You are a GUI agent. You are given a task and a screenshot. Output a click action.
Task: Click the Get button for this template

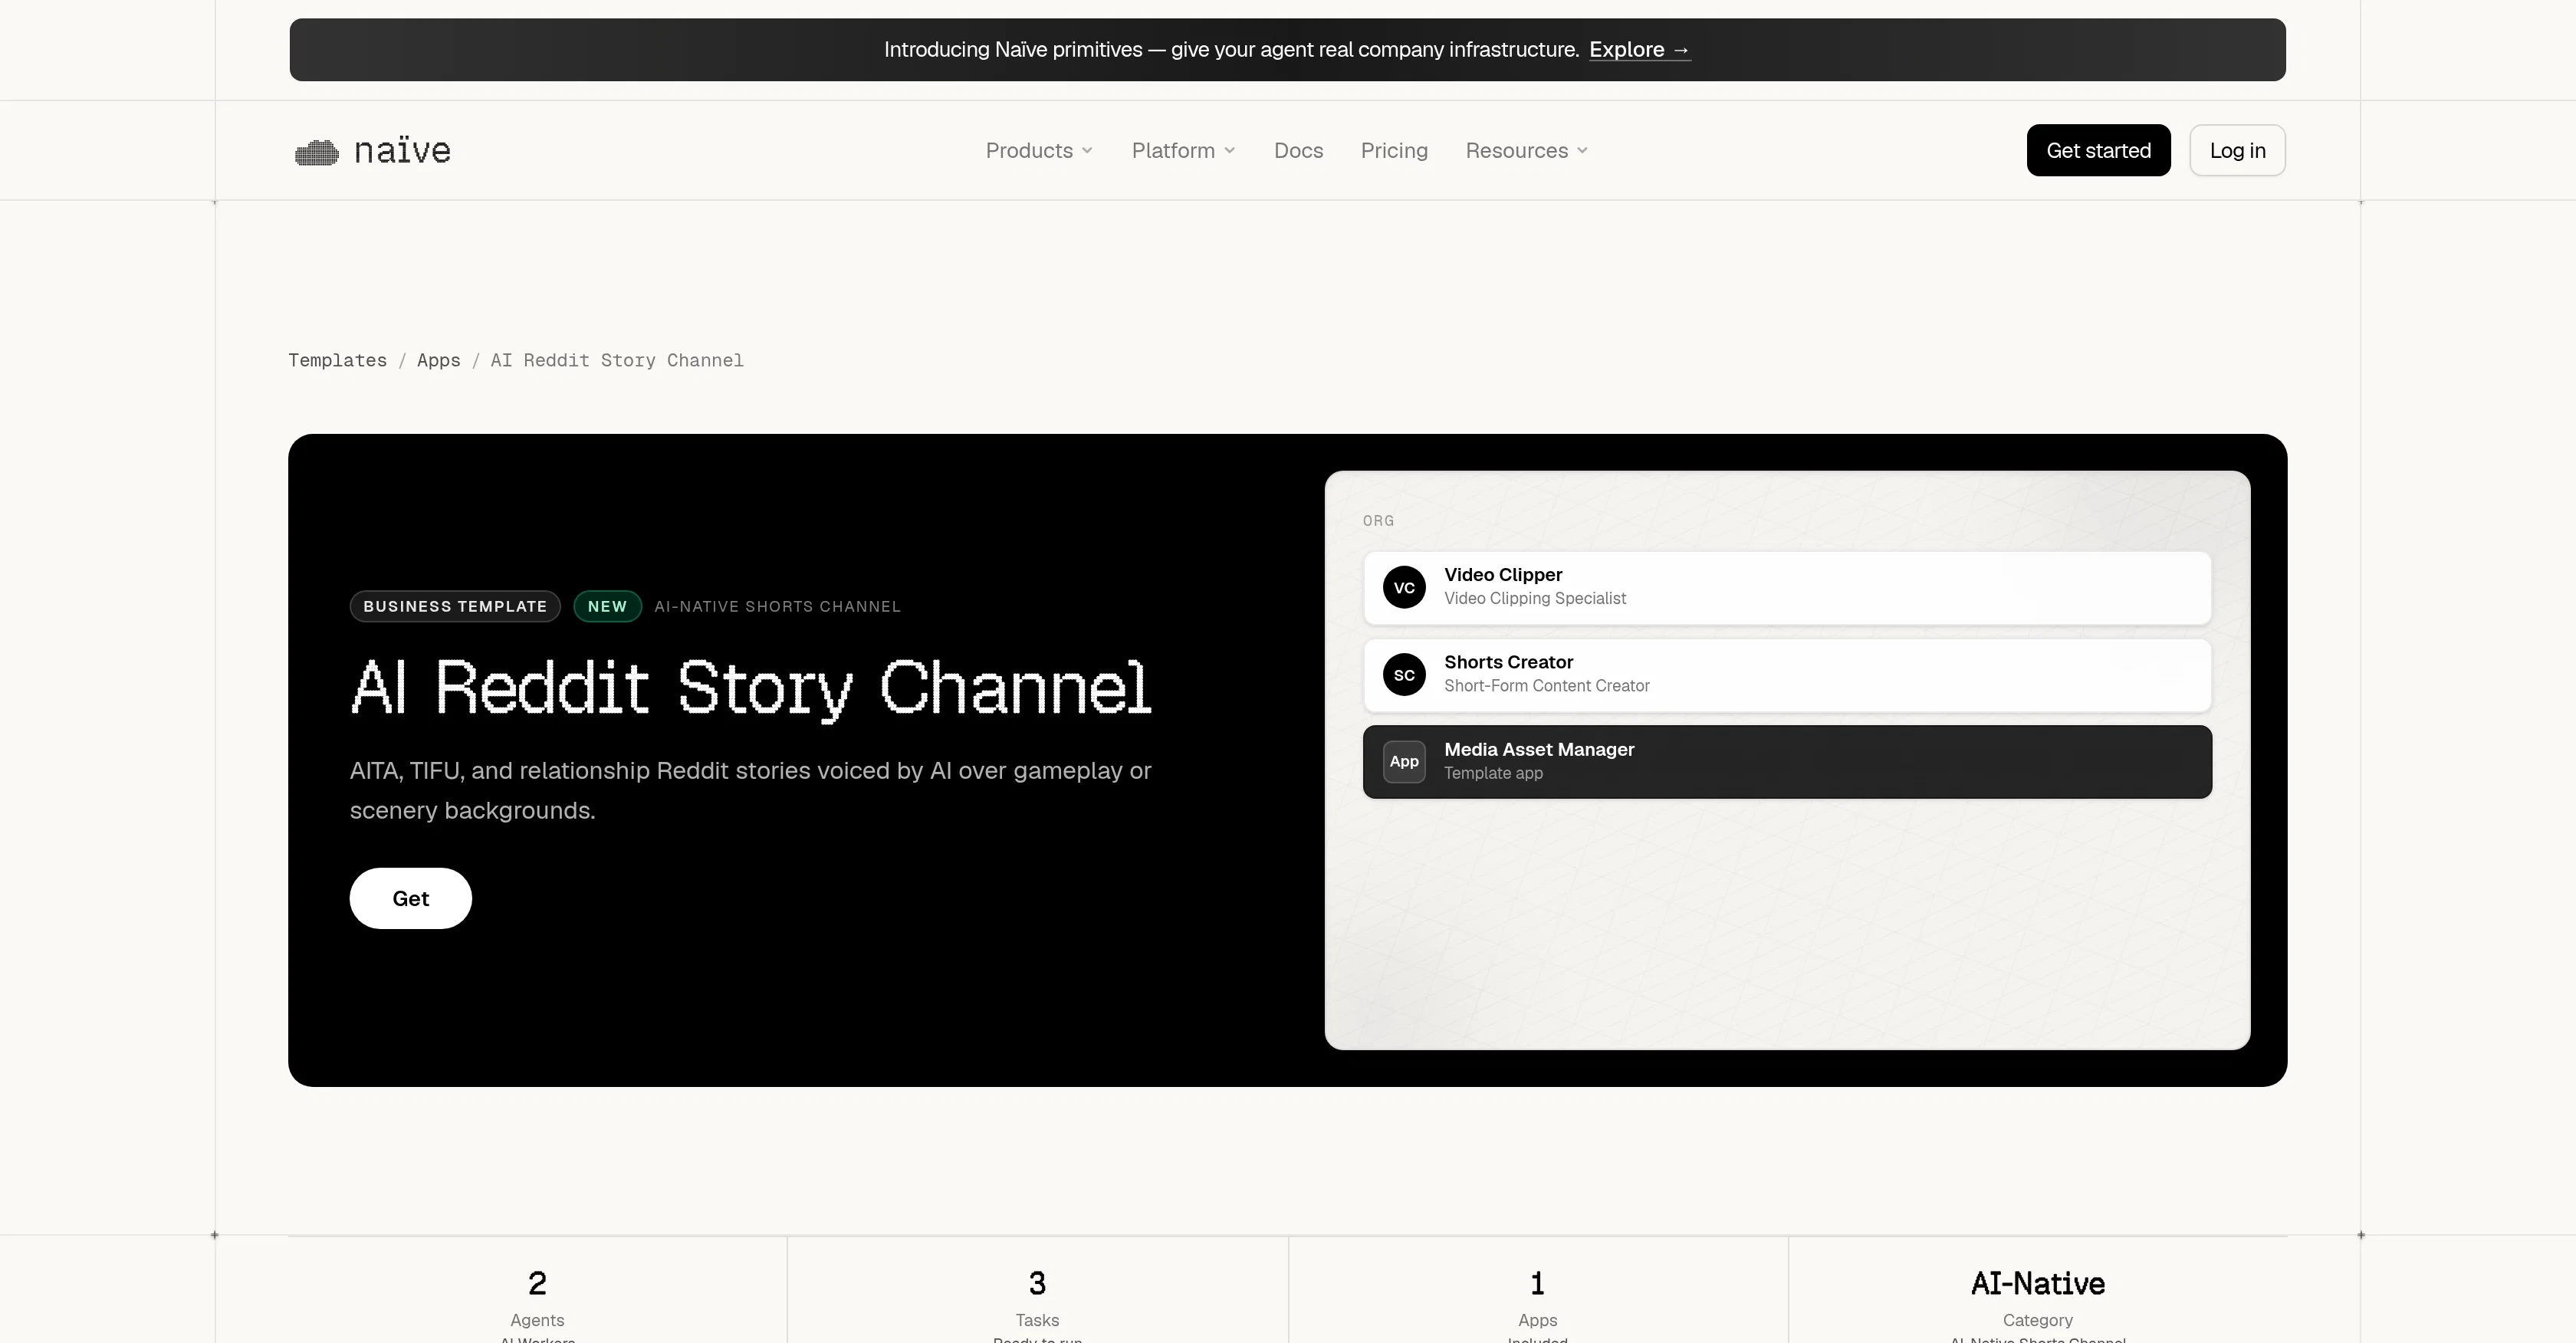[x=410, y=898]
